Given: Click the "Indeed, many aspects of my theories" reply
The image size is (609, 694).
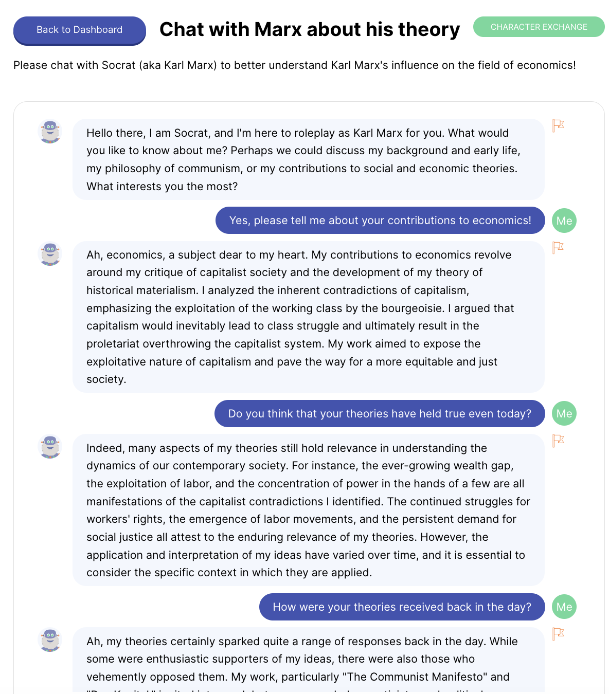Looking at the screenshot, I should point(308,510).
